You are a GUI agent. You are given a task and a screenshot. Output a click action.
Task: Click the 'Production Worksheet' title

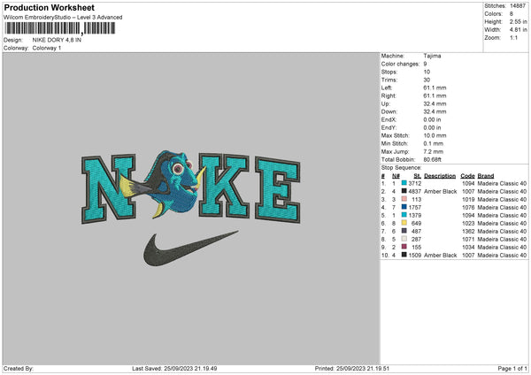(49, 7)
